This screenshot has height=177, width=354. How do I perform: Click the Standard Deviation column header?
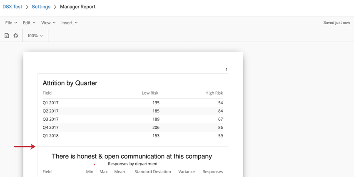152,172
